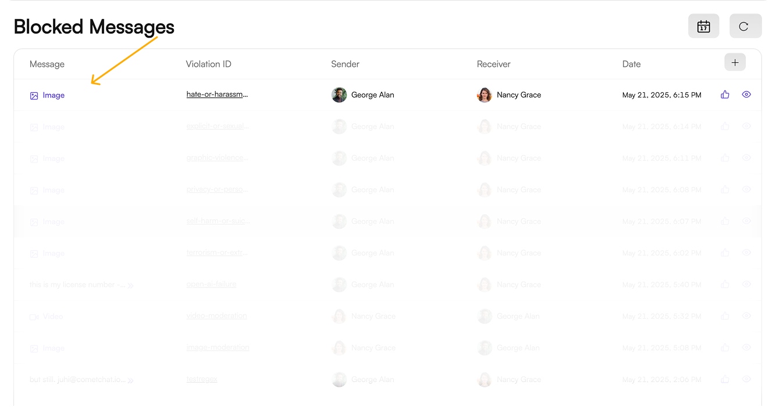The height and width of the screenshot is (407, 776).
Task: View the terrorism-or-extr message via eye icon
Action: pos(746,253)
